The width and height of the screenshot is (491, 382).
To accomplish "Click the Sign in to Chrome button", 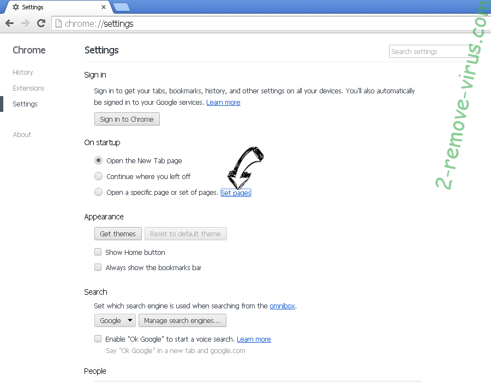I will point(127,120).
